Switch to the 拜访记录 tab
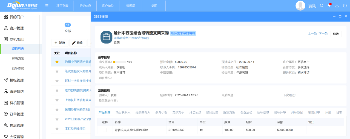The image size is (350, 139). [195, 112]
